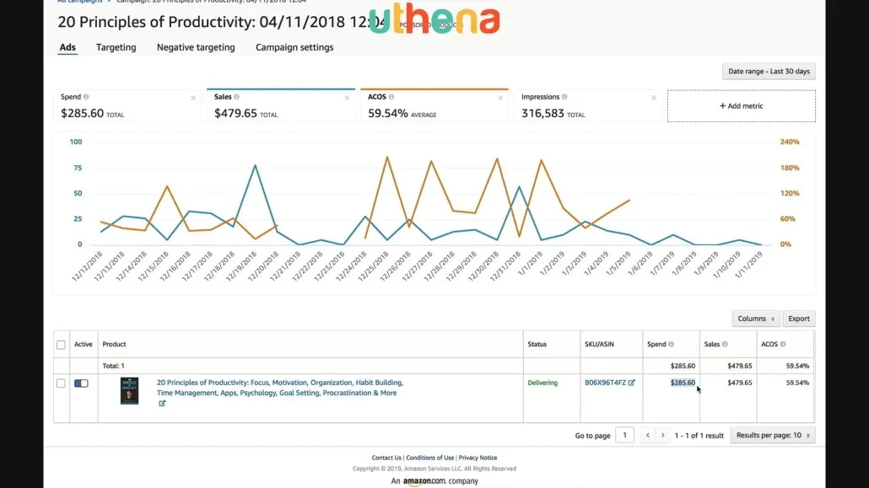Tick the checkbox for the productivity book row
The image size is (869, 488).
click(61, 383)
